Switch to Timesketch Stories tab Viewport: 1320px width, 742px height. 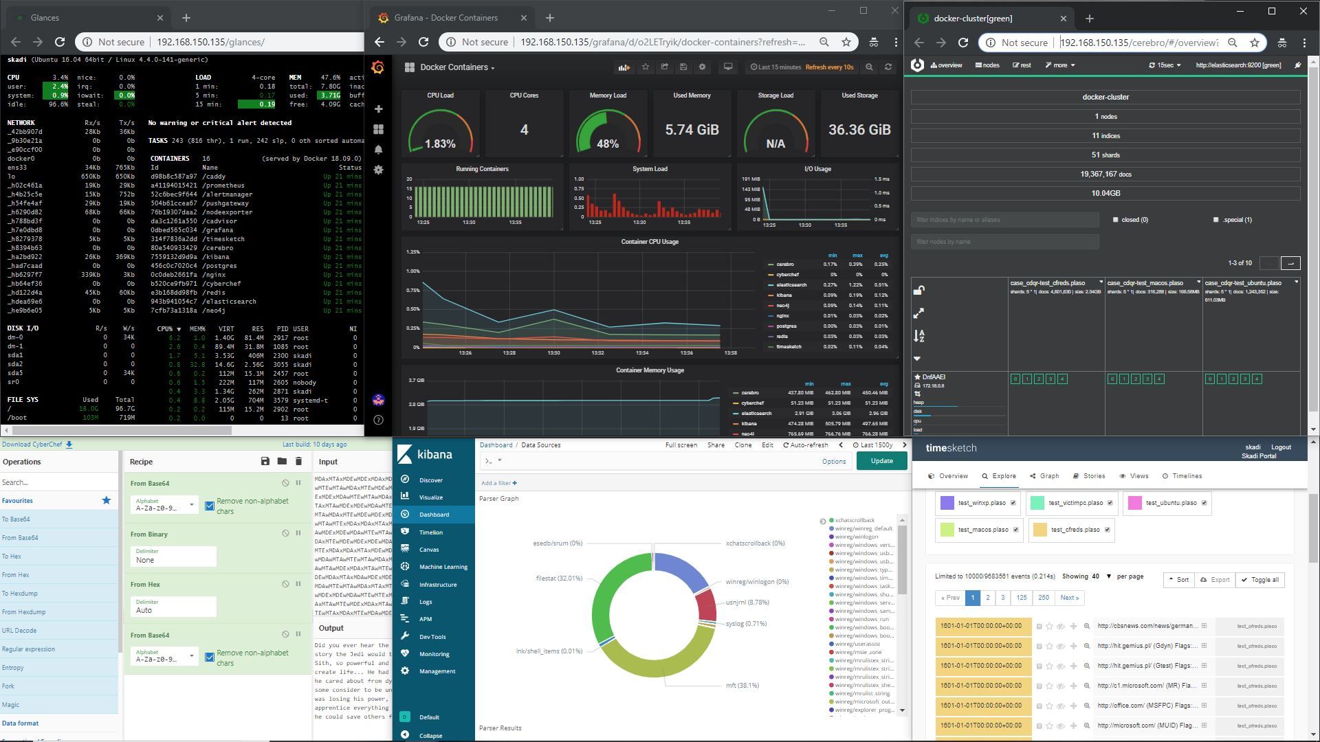[x=1088, y=476]
